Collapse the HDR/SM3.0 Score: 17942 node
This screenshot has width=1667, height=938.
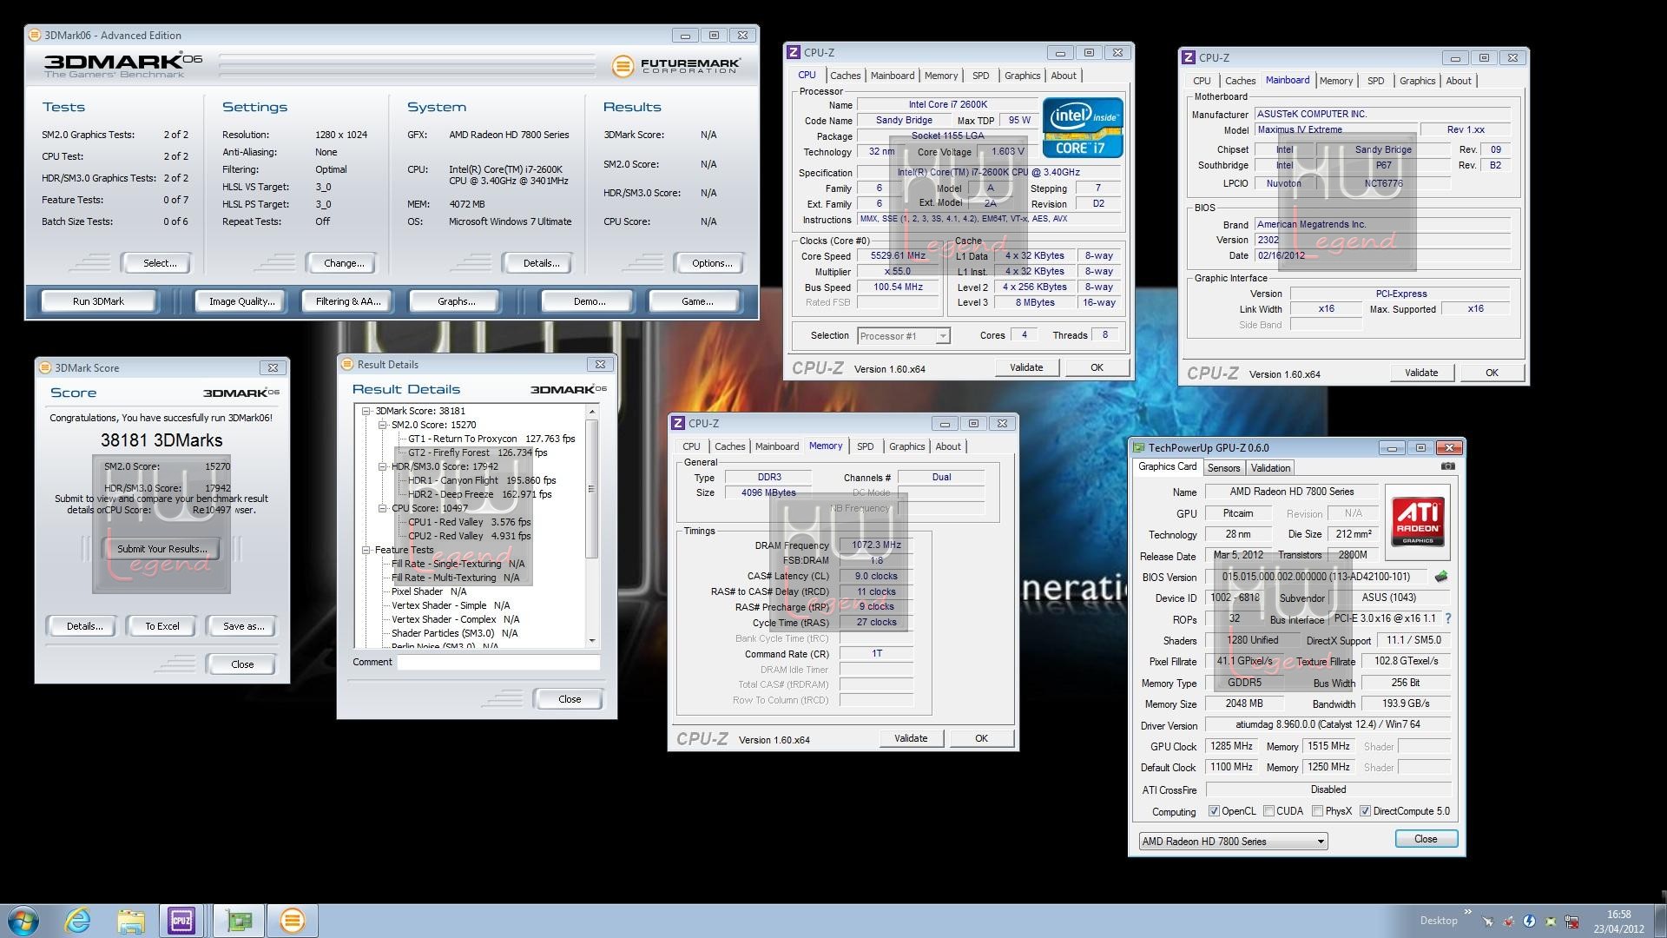click(382, 467)
